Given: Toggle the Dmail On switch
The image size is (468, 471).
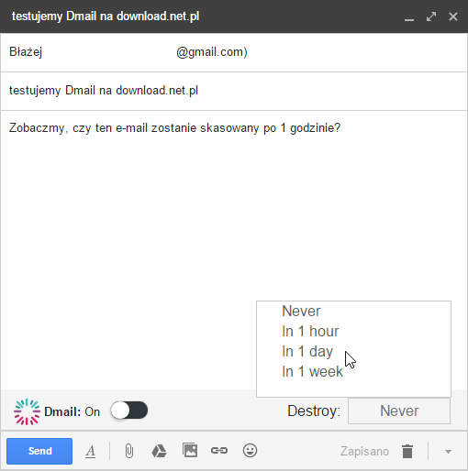Looking at the screenshot, I should click(x=129, y=411).
